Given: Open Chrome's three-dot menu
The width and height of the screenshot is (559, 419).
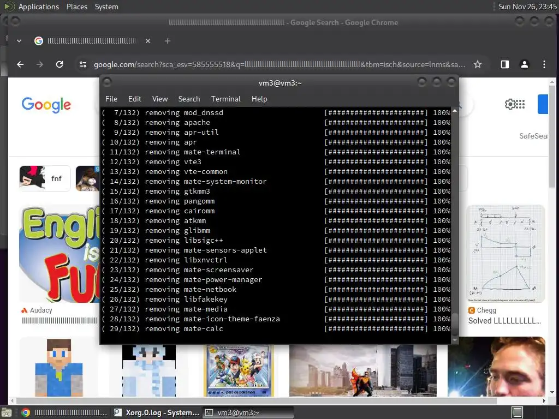Looking at the screenshot, I should pos(544,64).
